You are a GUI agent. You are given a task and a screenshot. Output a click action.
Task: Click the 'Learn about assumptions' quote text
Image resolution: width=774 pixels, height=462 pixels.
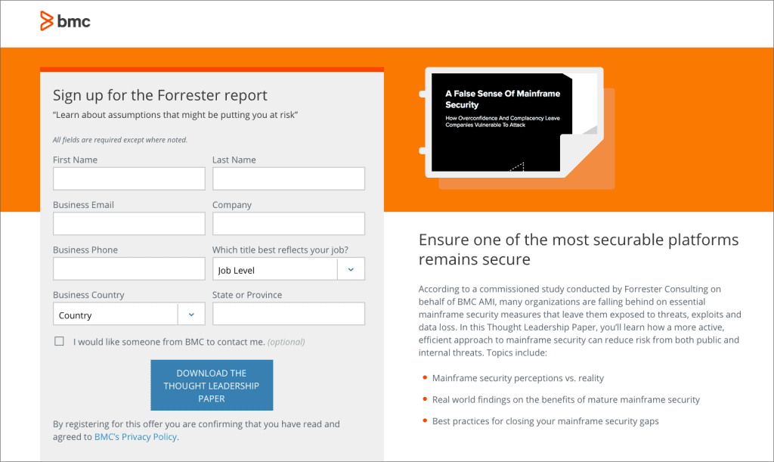[x=175, y=115]
